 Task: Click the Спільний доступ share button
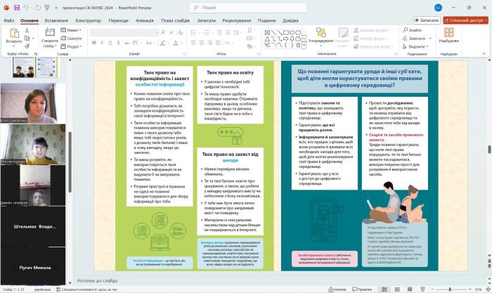click(466, 20)
